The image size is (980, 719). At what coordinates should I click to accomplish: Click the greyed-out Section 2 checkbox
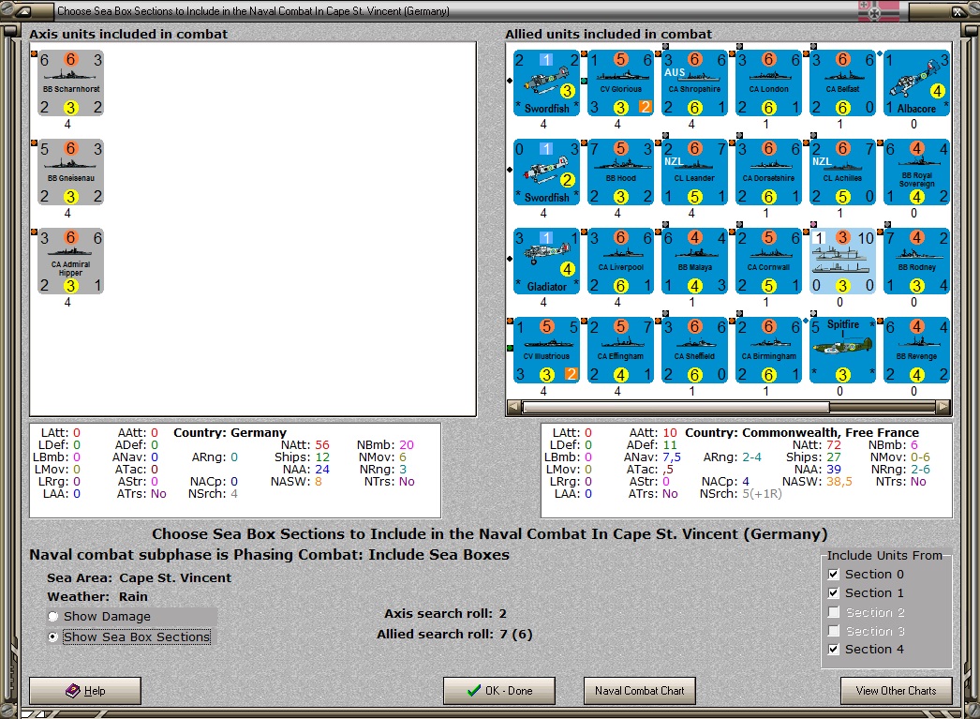(833, 612)
